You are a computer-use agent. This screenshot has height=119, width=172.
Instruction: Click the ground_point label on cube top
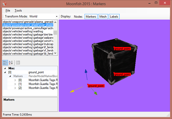122,49
